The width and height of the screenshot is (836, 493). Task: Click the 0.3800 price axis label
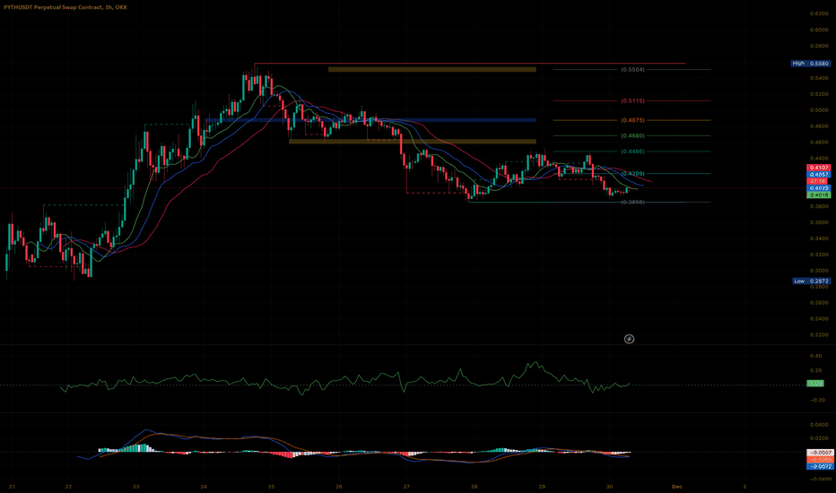tap(818, 206)
